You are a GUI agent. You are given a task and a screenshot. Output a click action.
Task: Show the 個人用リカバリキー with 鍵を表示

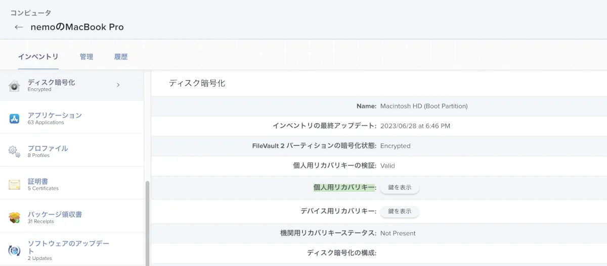(400, 188)
